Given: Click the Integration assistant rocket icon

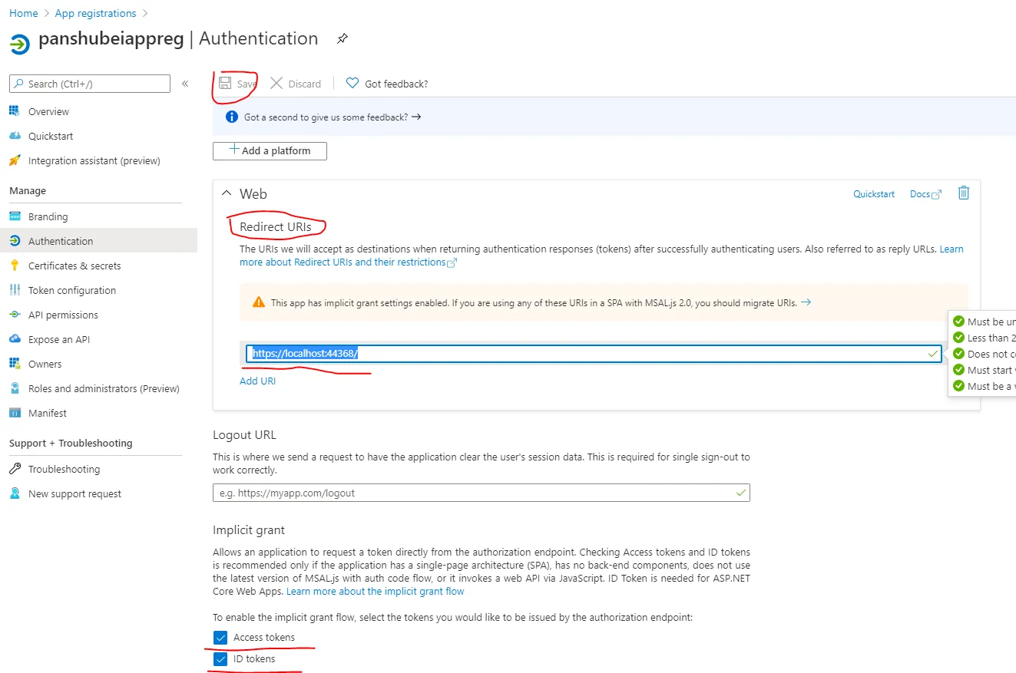Looking at the screenshot, I should coord(15,160).
